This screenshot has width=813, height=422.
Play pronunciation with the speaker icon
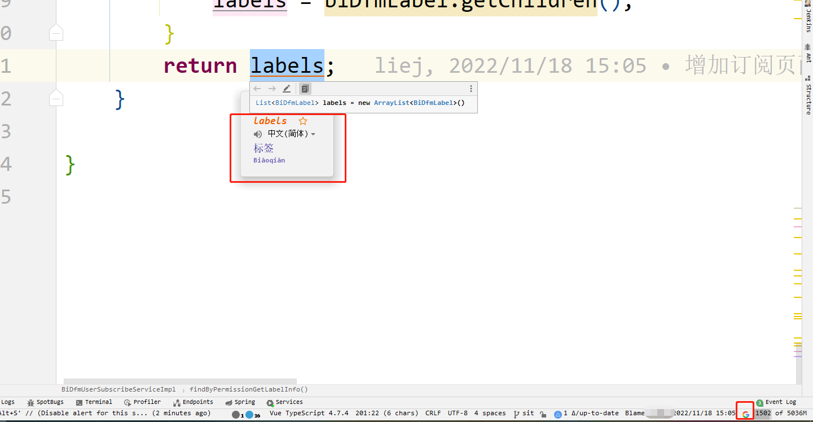pos(258,134)
